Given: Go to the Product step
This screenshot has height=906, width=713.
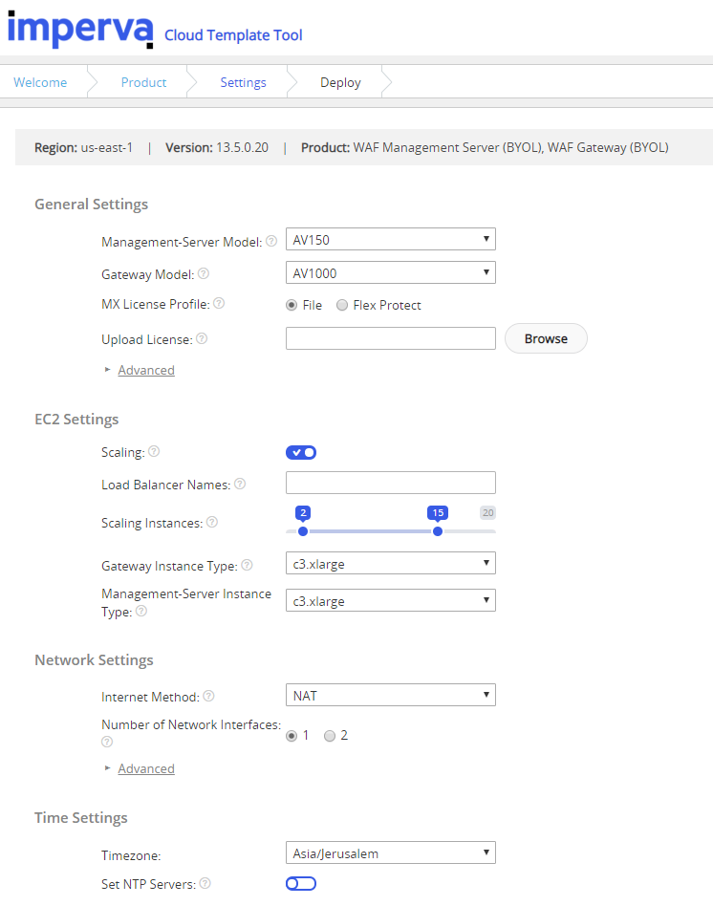Looking at the screenshot, I should 143,82.
